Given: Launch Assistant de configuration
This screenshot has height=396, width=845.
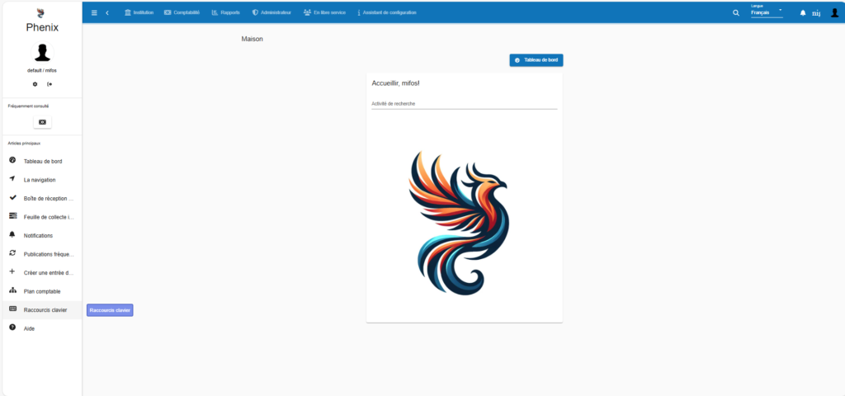Looking at the screenshot, I should click(387, 12).
